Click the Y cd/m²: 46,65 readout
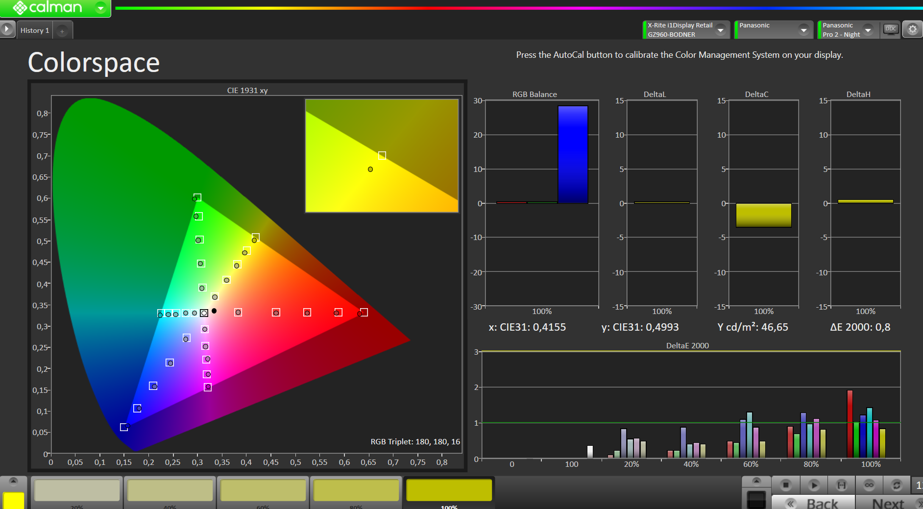This screenshot has width=923, height=509. [x=753, y=327]
